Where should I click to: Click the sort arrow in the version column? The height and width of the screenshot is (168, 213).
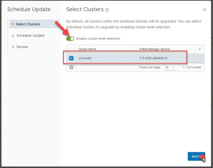[x=200, y=49]
